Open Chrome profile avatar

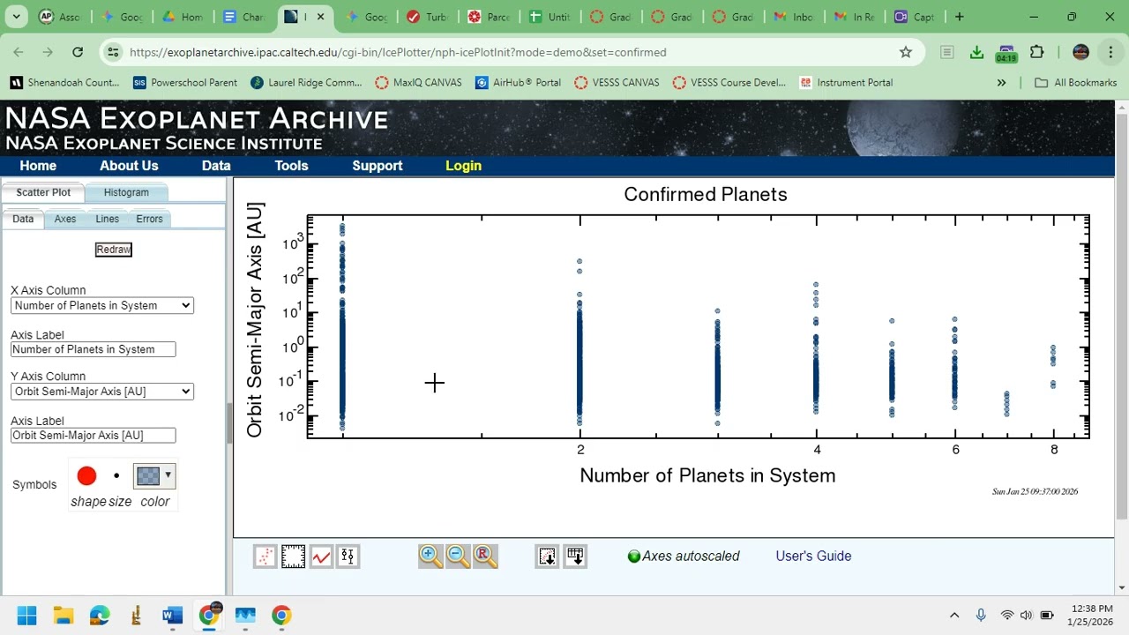pos(1080,52)
